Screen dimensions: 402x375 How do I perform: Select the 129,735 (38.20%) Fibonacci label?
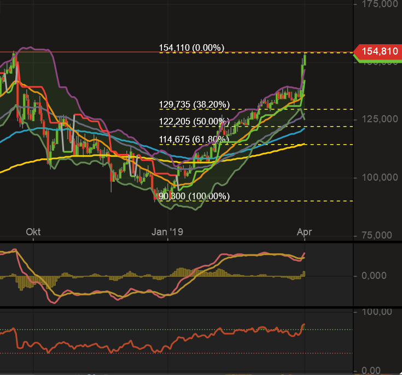(x=194, y=105)
